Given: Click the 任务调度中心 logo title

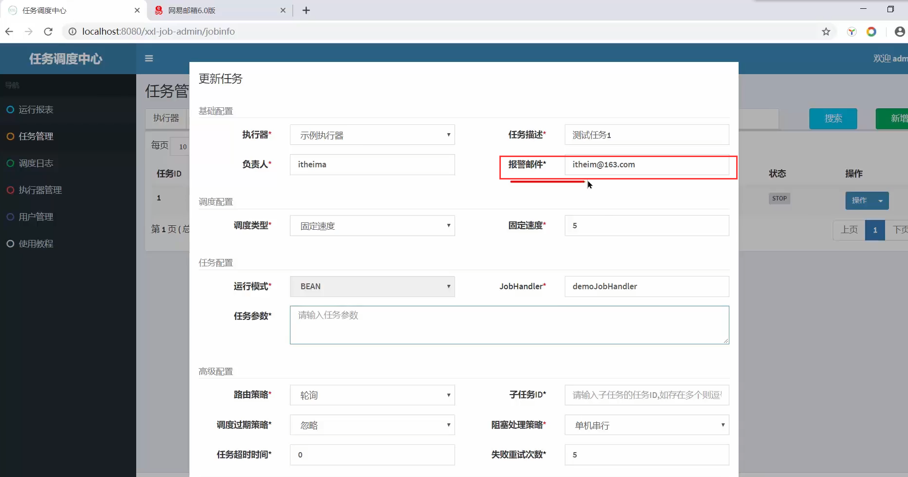Looking at the screenshot, I should point(66,59).
